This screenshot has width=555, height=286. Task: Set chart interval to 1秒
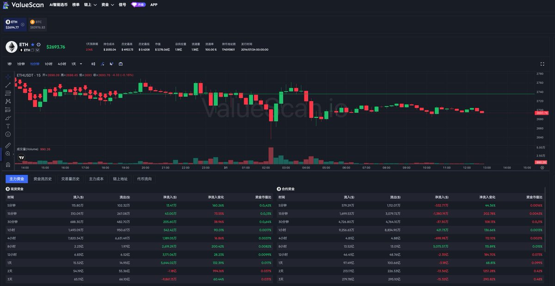pos(9,64)
